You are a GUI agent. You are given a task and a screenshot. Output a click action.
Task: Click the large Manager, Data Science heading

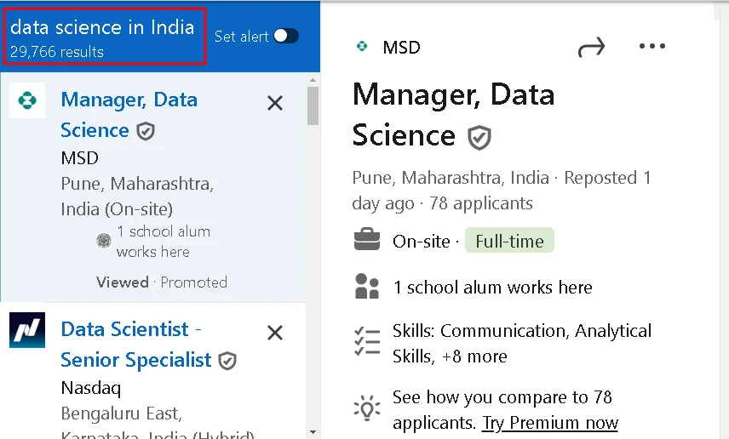click(453, 115)
